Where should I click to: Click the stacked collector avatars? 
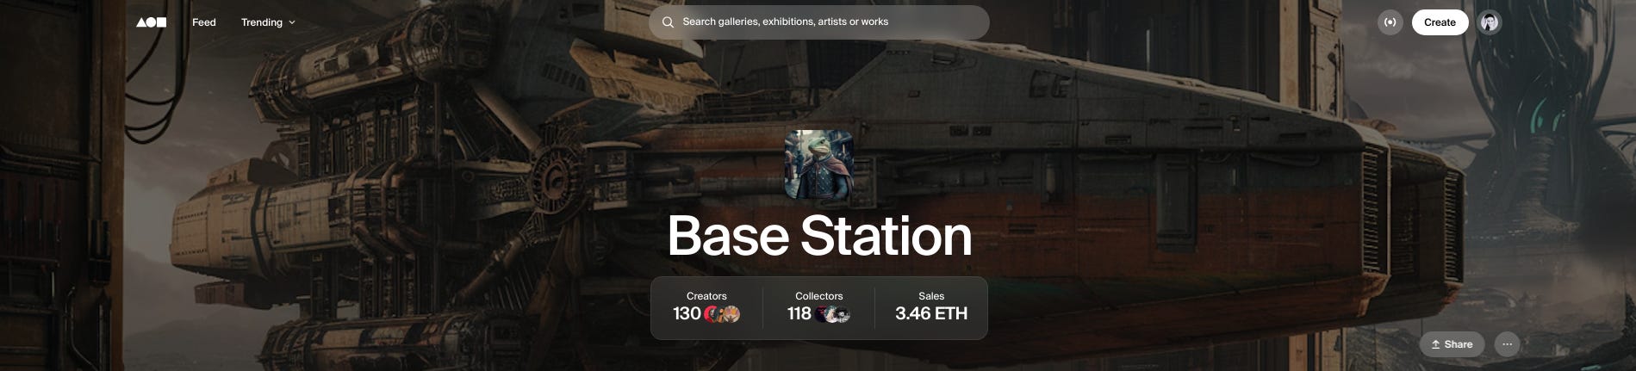tap(833, 314)
